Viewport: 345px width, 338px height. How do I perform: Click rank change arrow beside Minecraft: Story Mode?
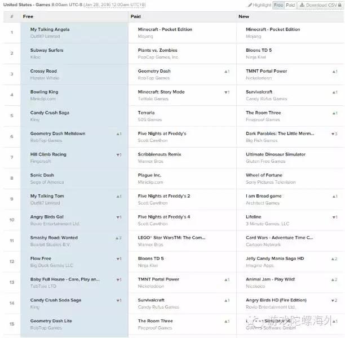(x=226, y=92)
